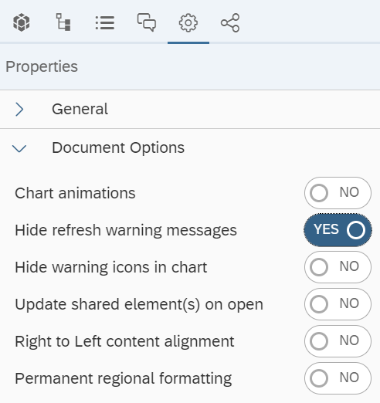Toggle Hide warning icons in chart
This screenshot has height=403, width=380.
[x=338, y=267]
